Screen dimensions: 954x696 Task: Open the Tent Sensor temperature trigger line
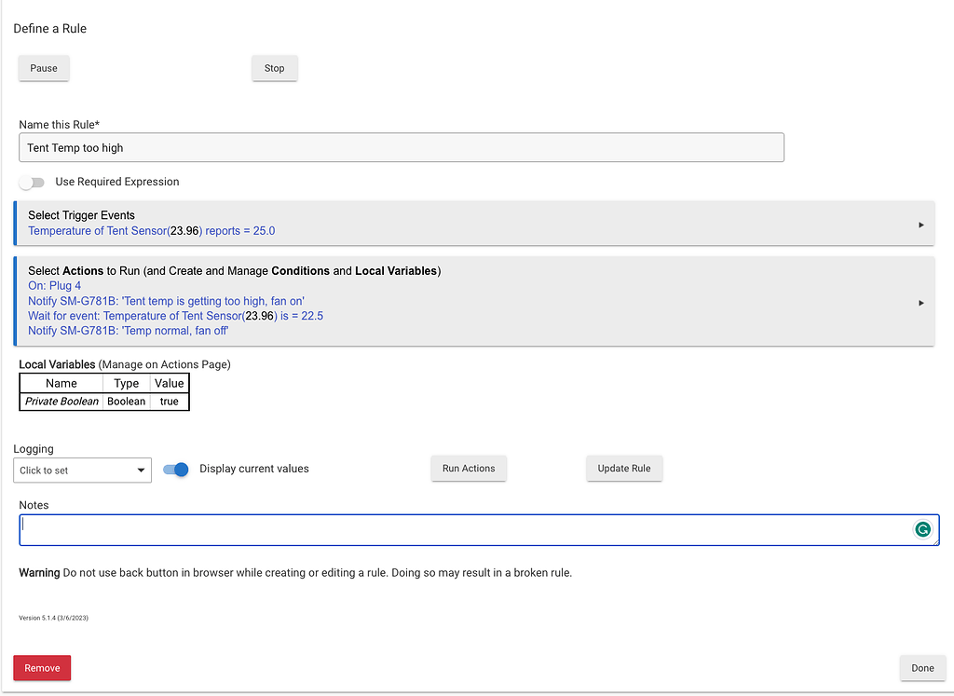(152, 231)
